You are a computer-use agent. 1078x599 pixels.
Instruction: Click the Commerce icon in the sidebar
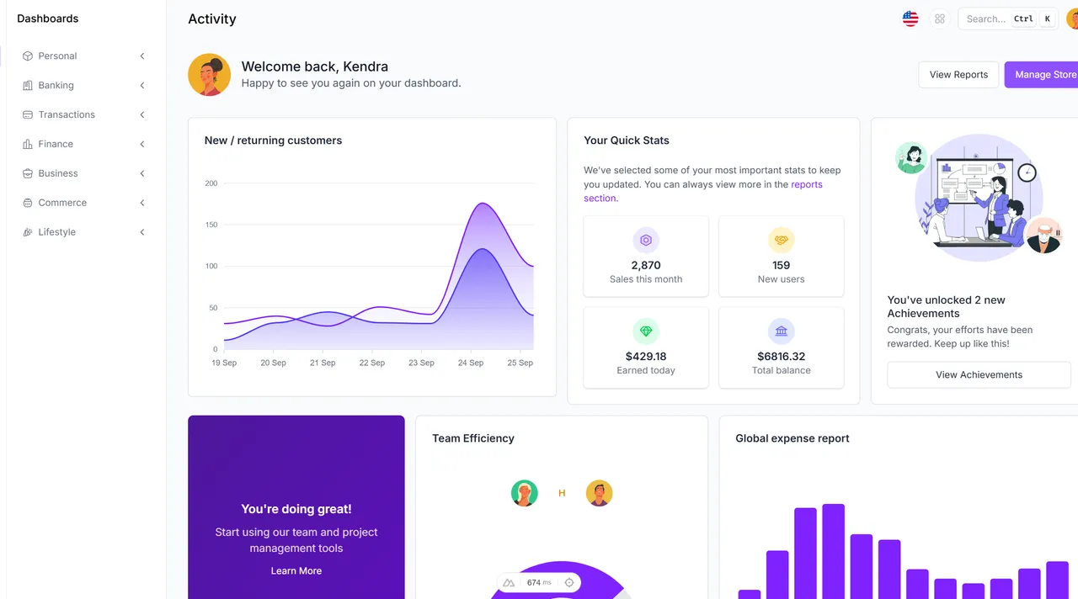[26, 203]
